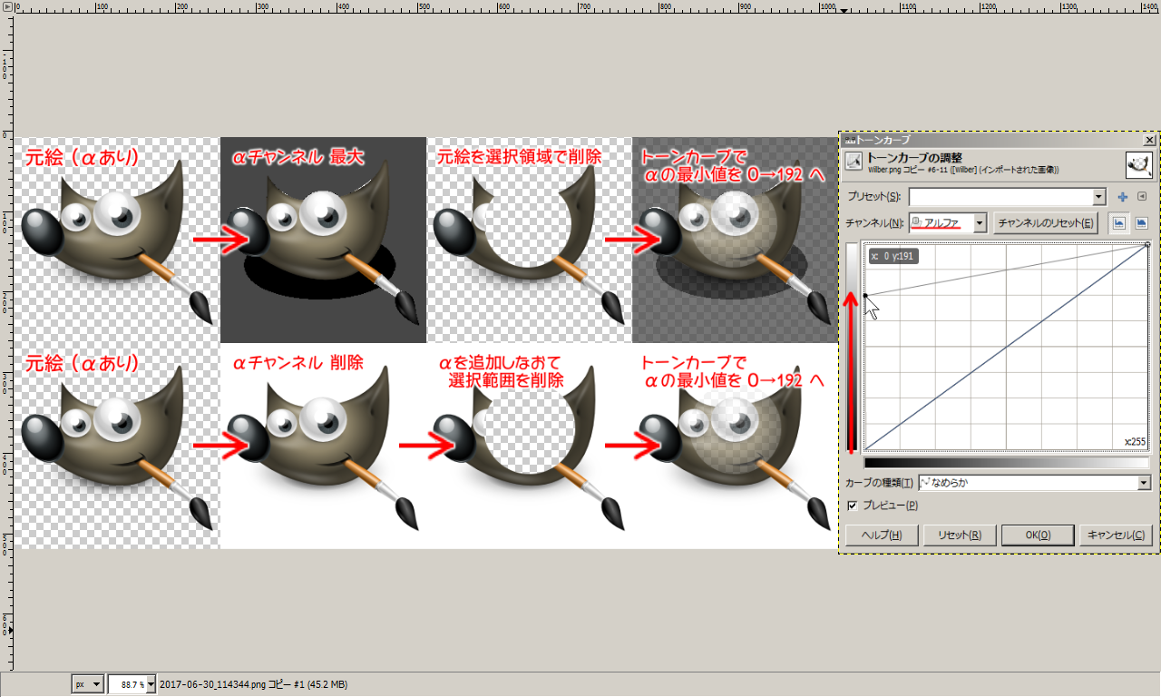Image resolution: width=1161 pixels, height=697 pixels.
Task: Click the curves tool icon beside トーンカーブの調整
Action: point(853,162)
